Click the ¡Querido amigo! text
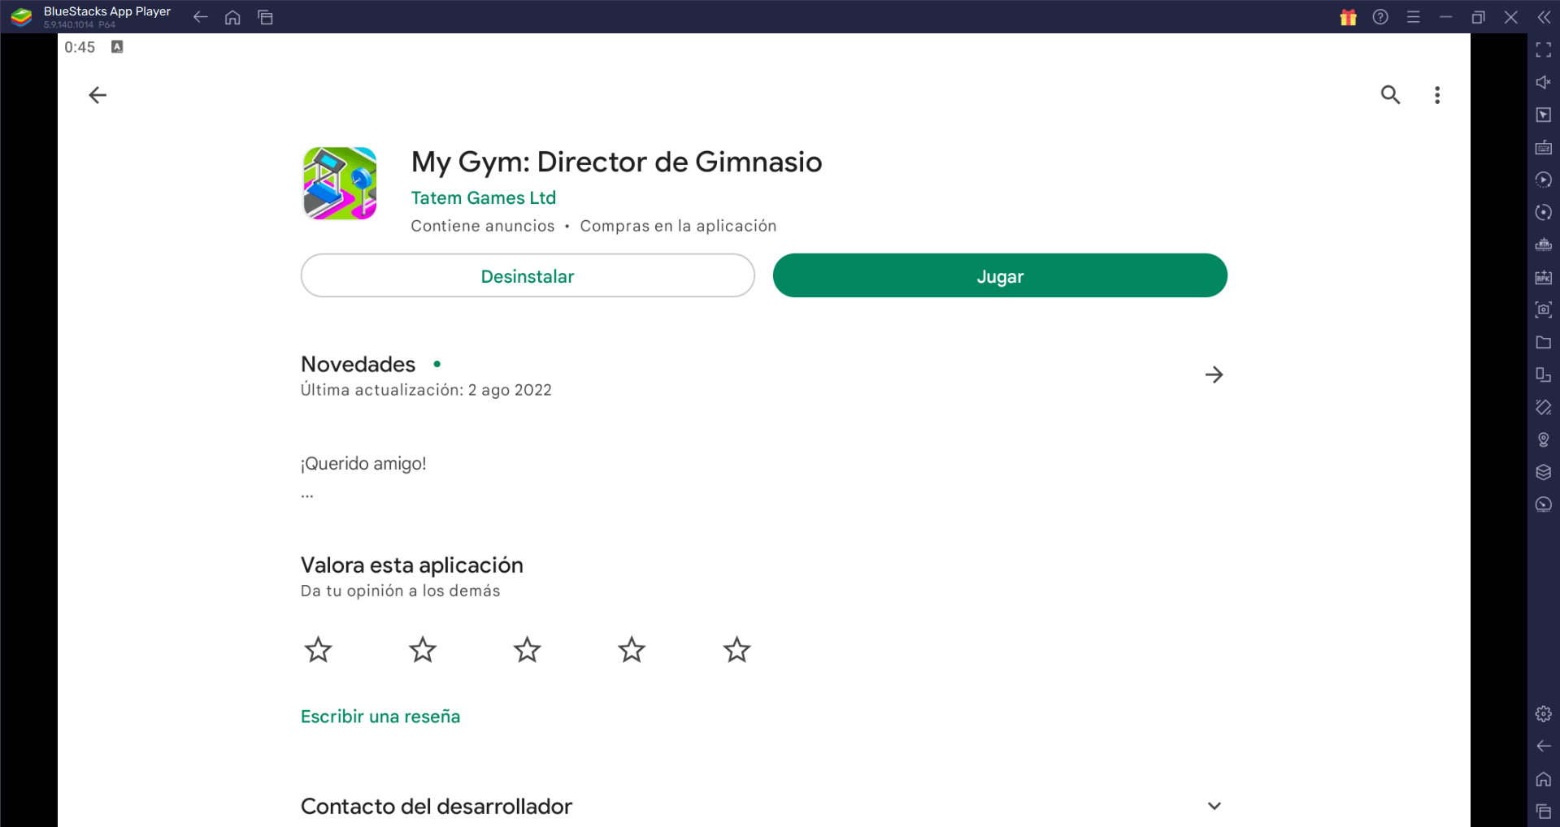The image size is (1560, 827). 363,464
